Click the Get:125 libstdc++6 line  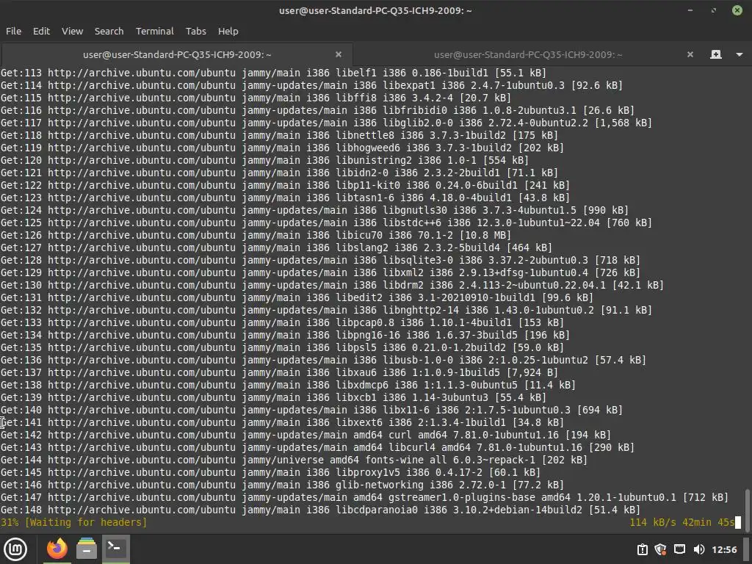coord(326,223)
